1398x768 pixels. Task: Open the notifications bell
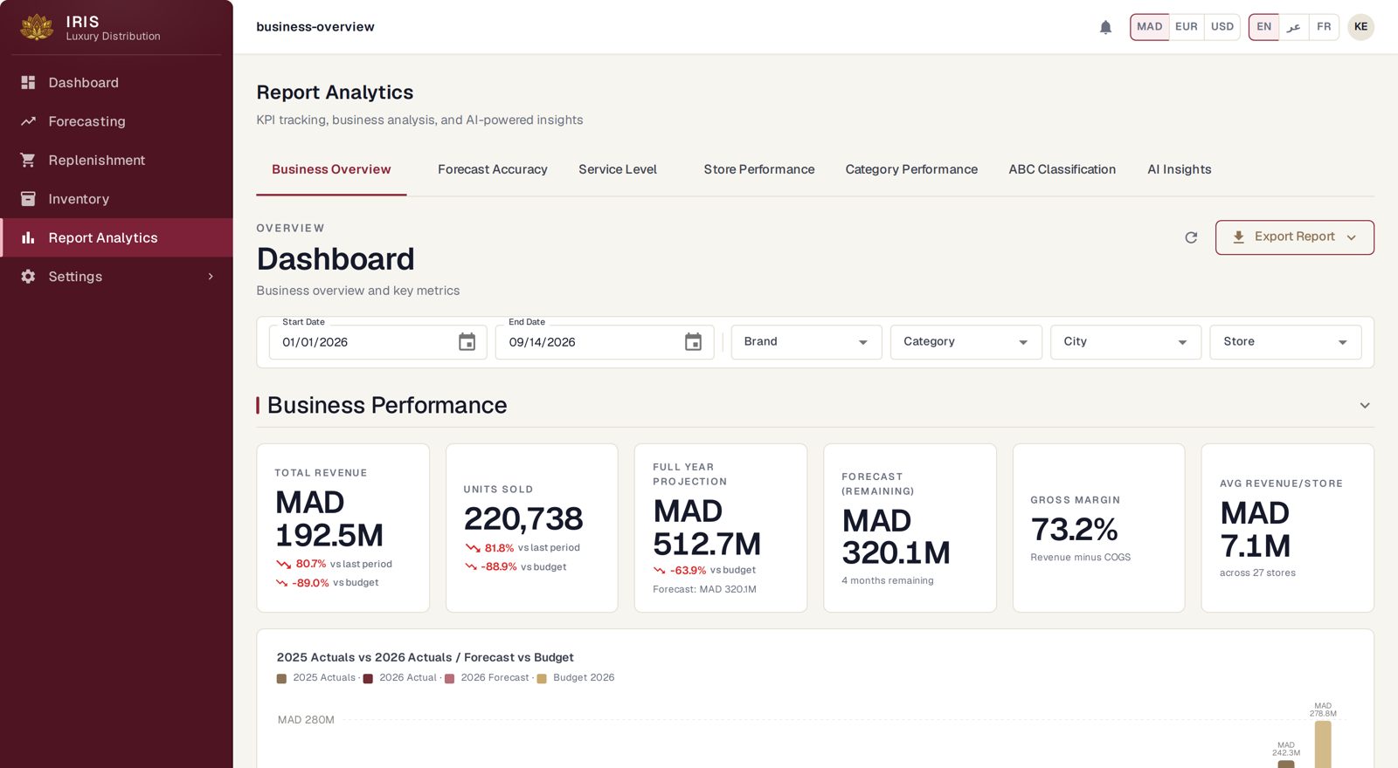1105,27
